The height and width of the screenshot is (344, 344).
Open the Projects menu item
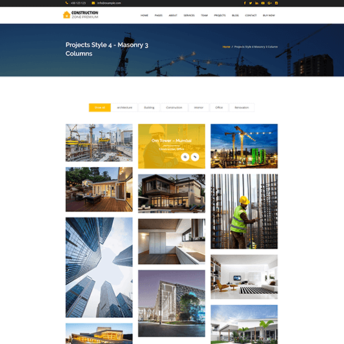[x=219, y=15]
